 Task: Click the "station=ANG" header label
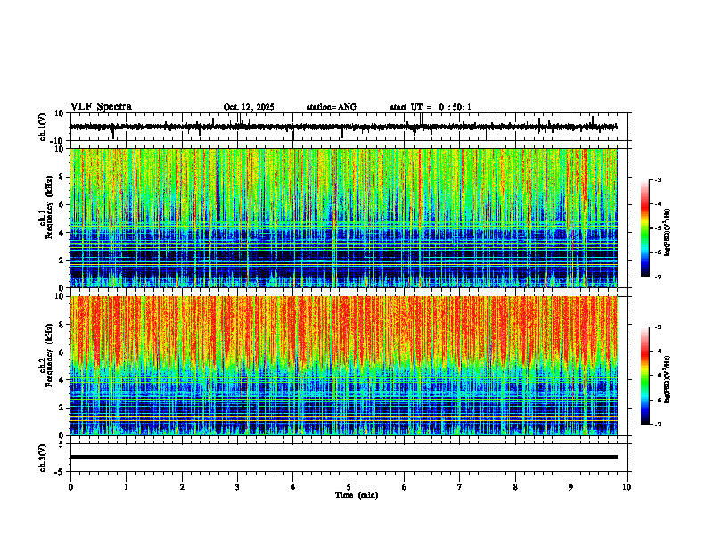[331, 107]
